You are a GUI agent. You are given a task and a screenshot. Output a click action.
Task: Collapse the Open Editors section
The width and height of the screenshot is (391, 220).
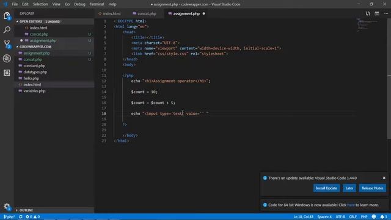click(x=54, y=21)
